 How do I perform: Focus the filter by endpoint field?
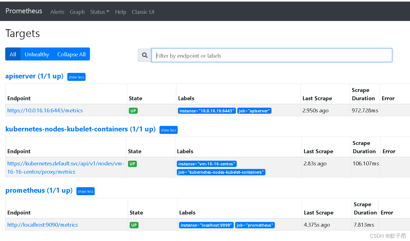(x=272, y=55)
